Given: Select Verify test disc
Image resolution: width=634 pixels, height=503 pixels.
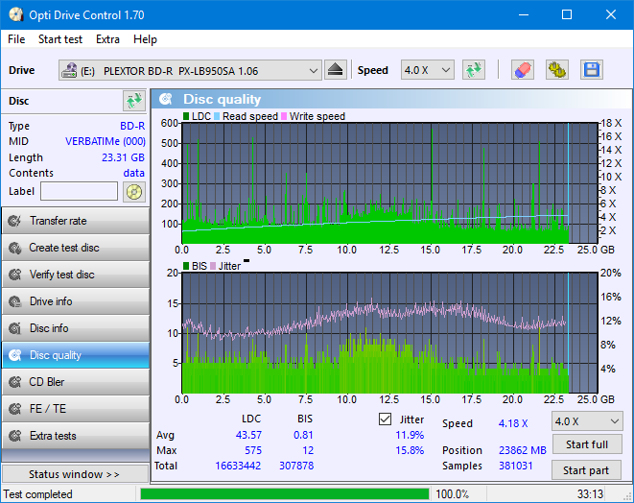Looking at the screenshot, I should [x=76, y=275].
